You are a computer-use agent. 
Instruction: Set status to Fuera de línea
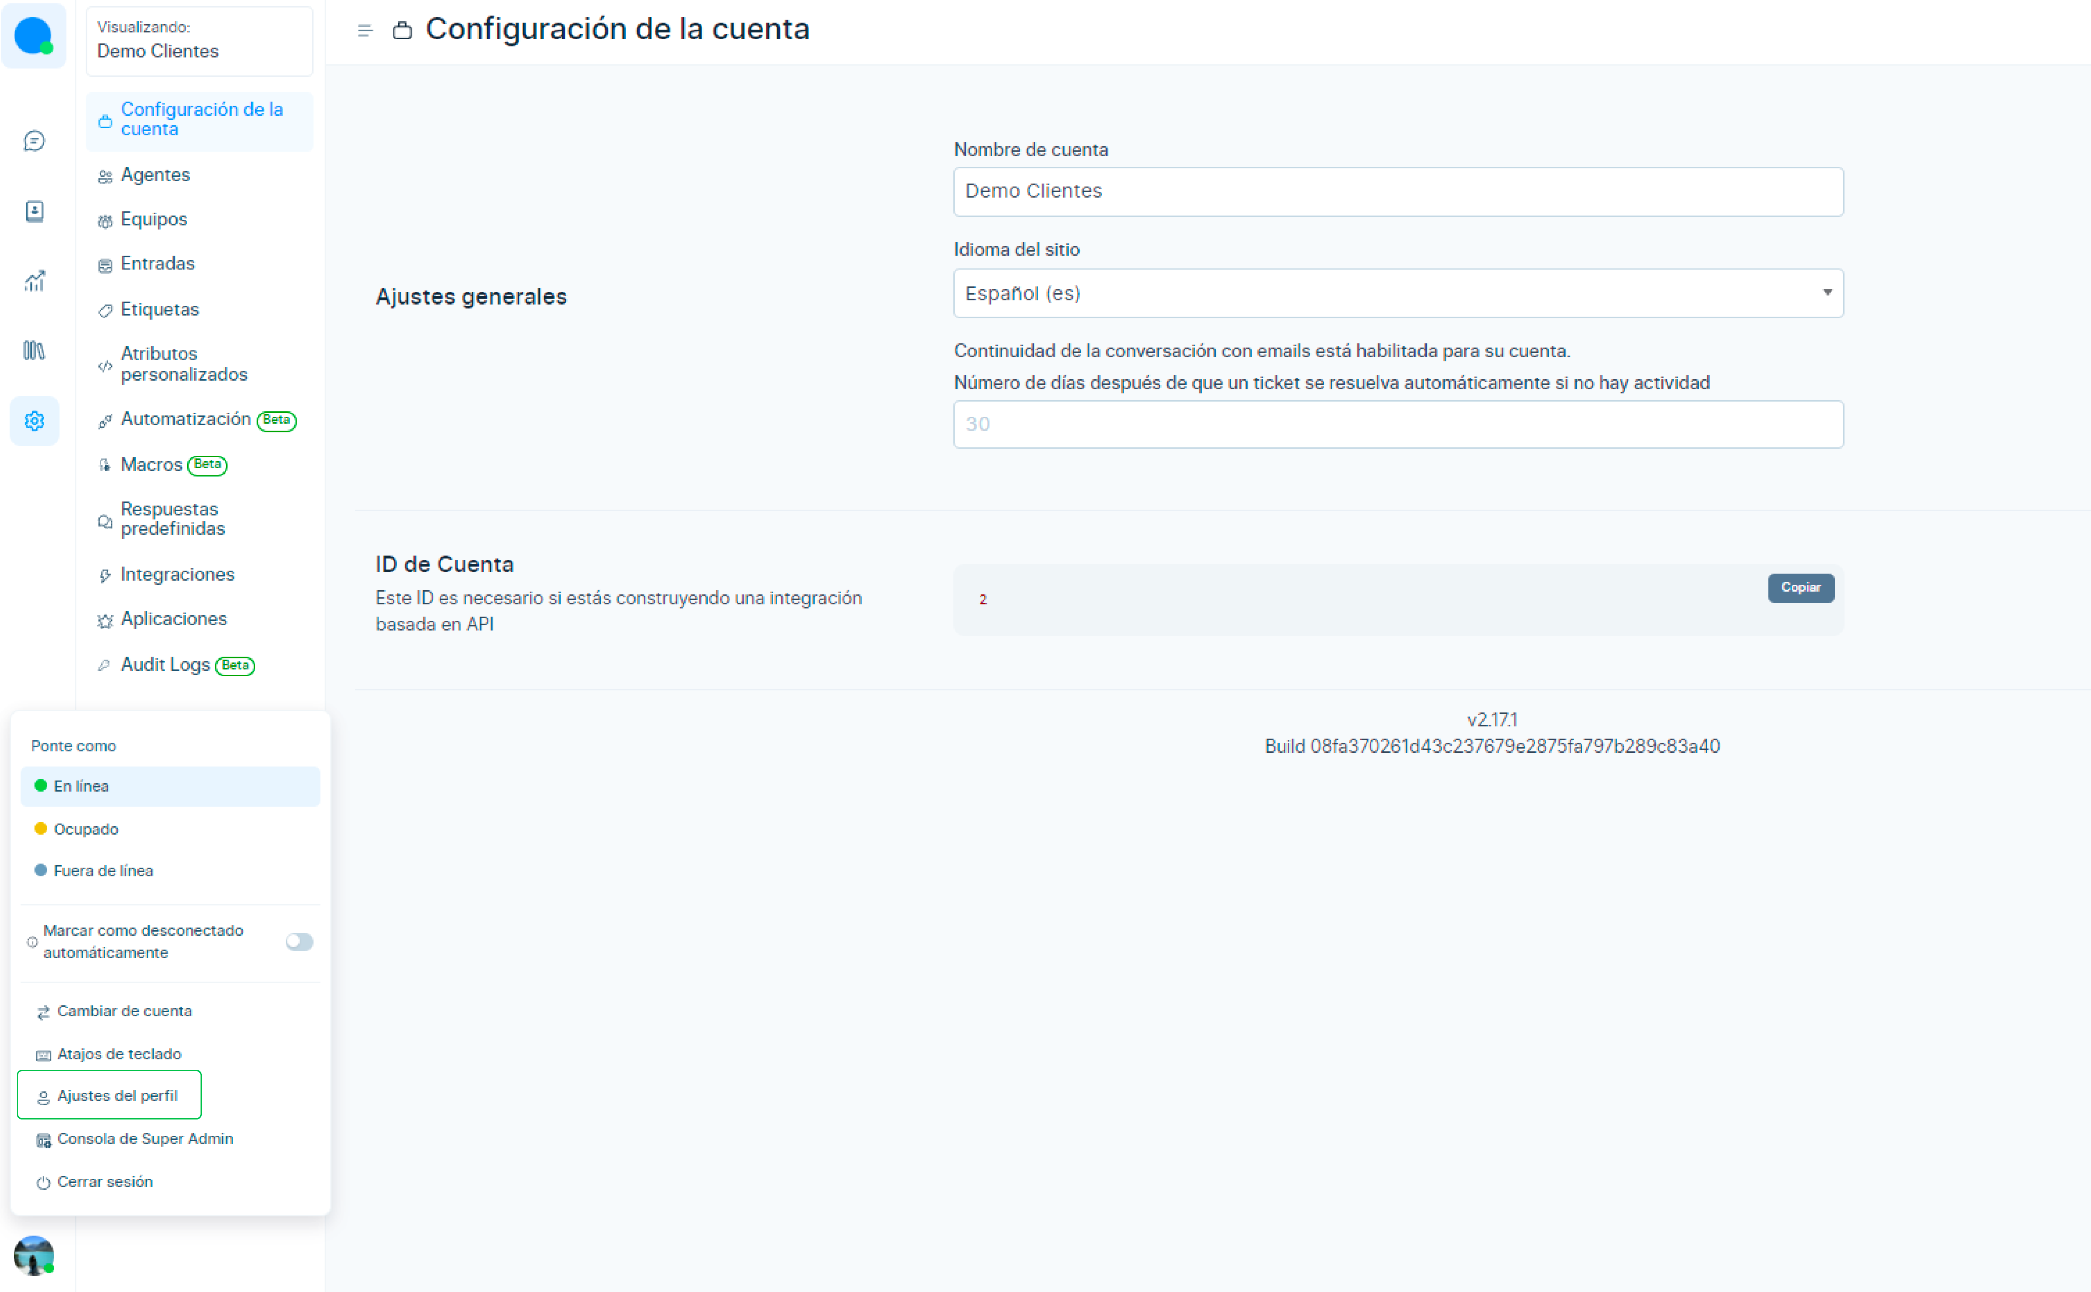tap(102, 871)
